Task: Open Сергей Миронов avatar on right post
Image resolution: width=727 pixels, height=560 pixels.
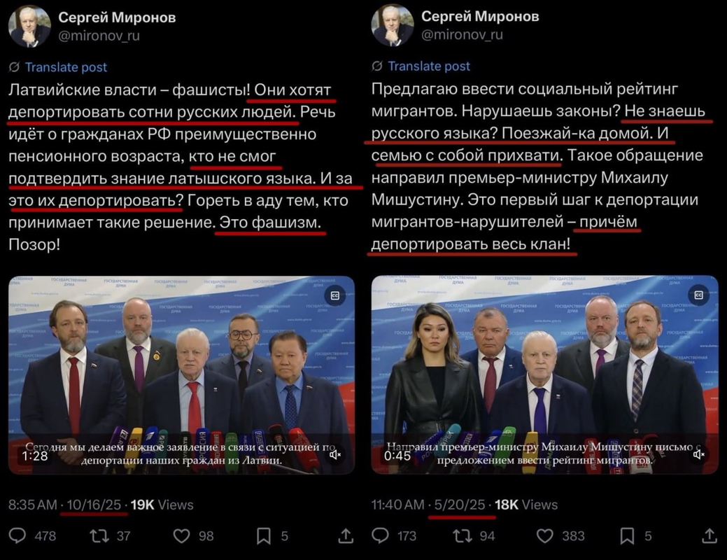Action: tap(393, 25)
